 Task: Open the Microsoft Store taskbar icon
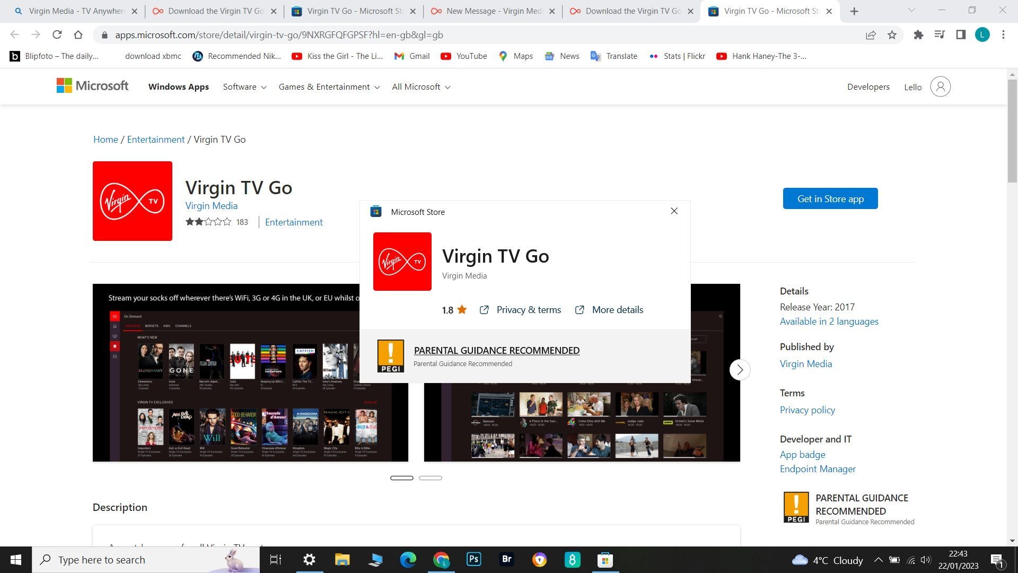tap(604, 559)
